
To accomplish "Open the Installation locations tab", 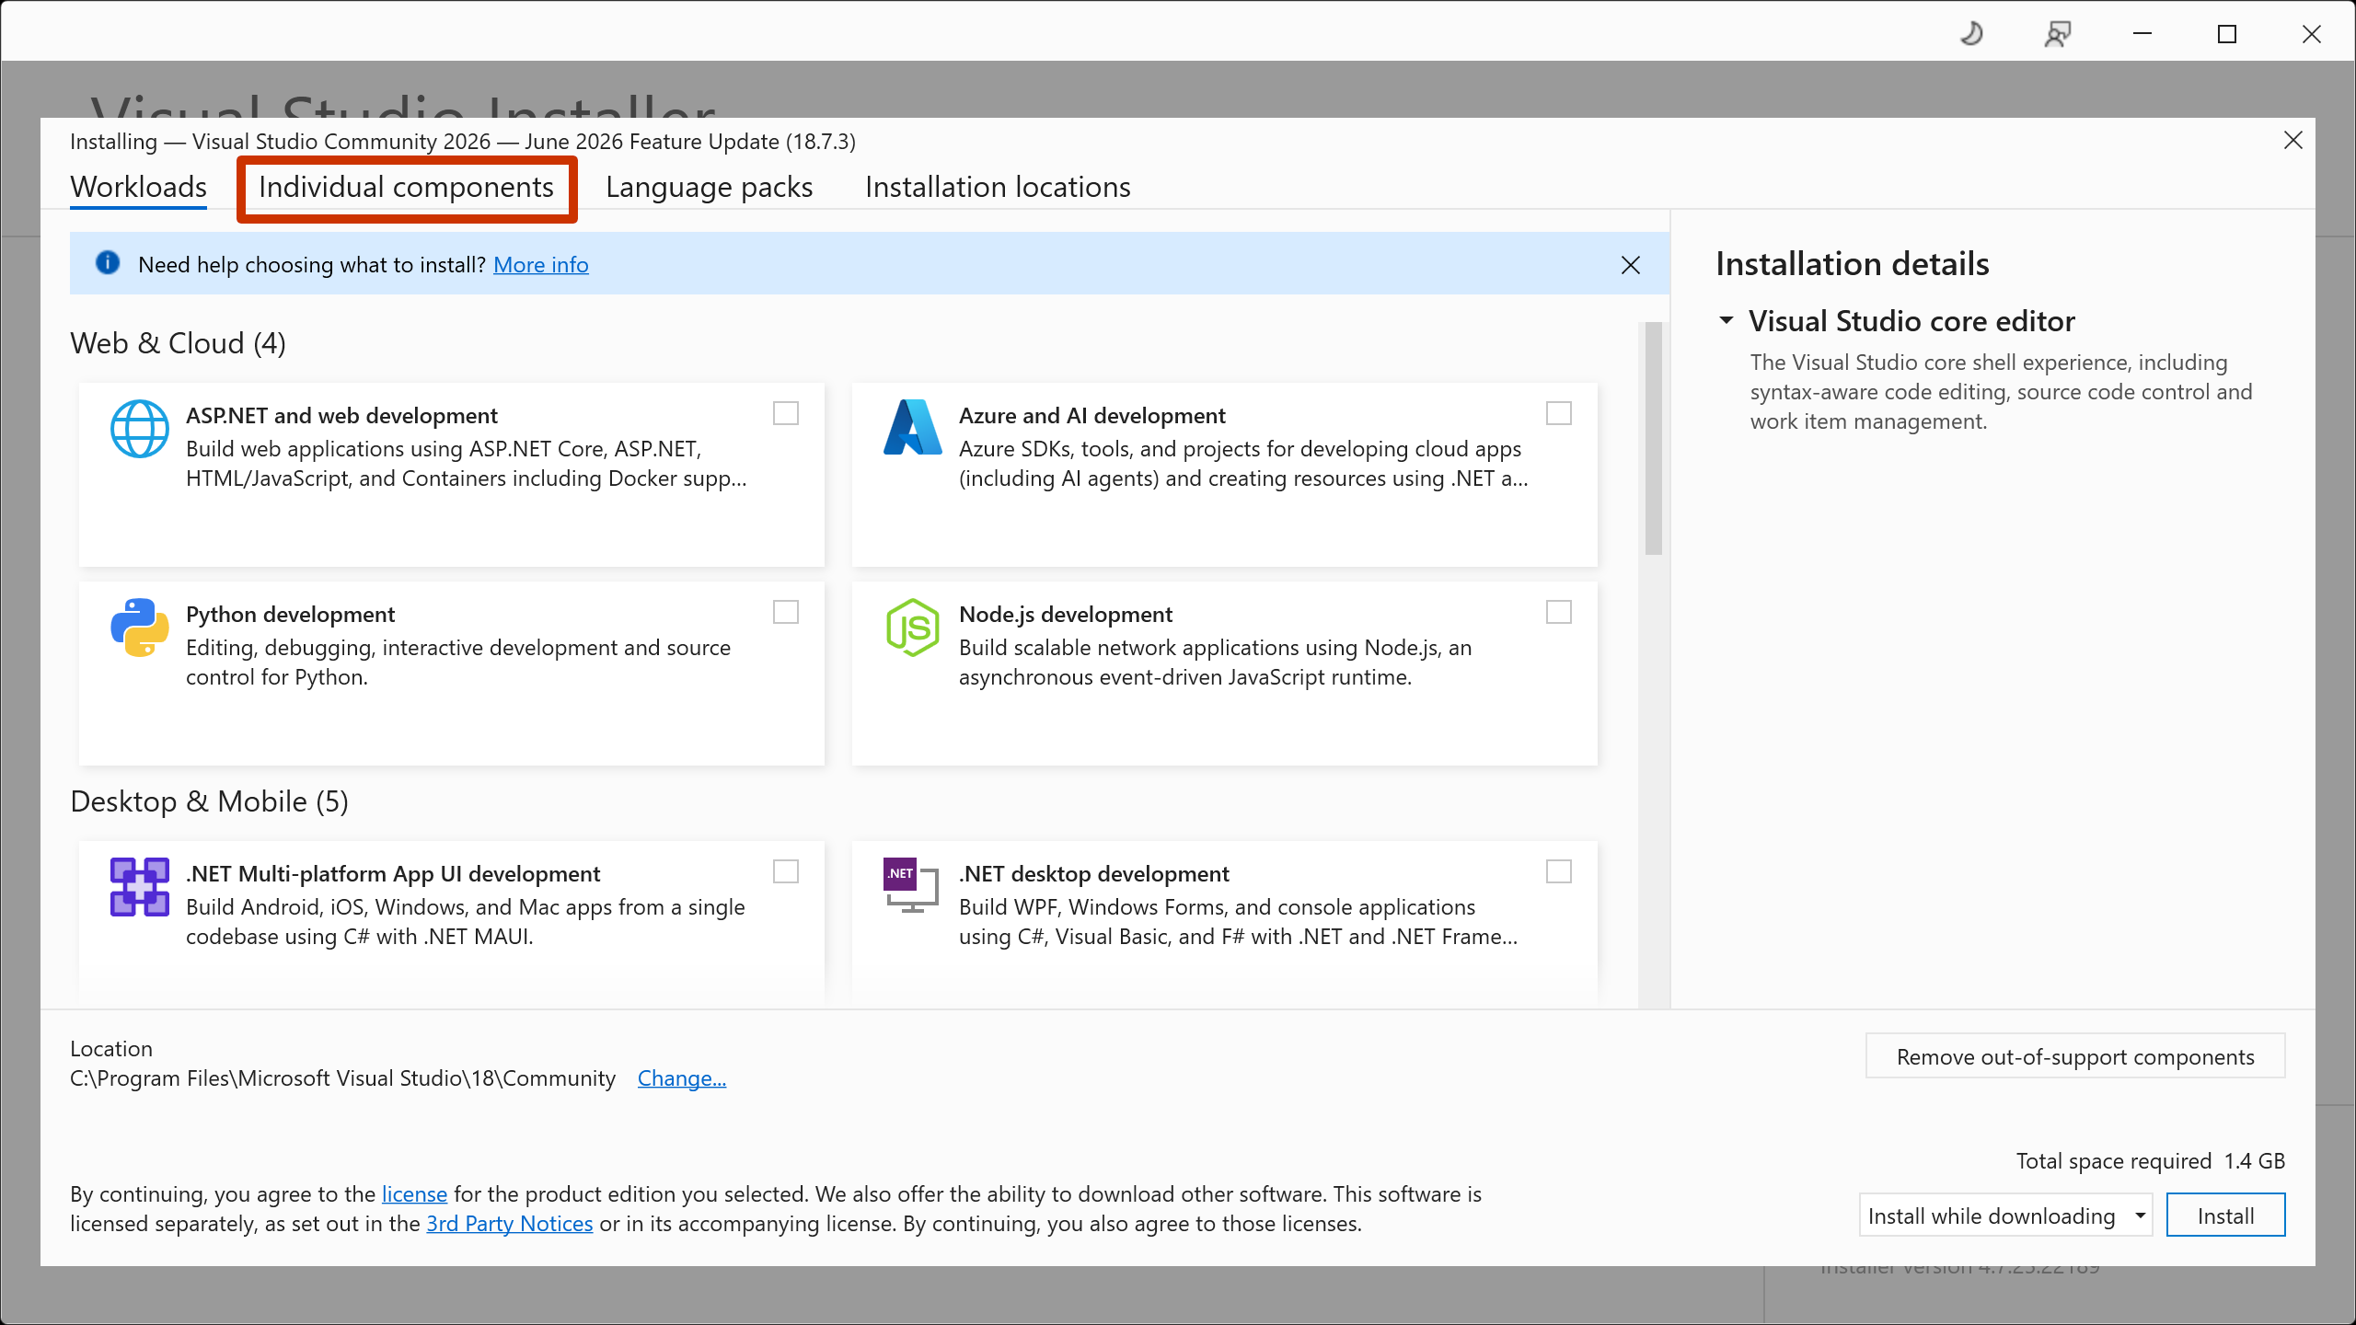I will point(998,187).
